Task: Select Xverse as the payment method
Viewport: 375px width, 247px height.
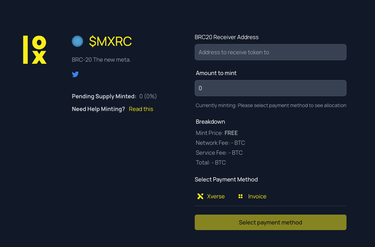Action: [x=211, y=196]
